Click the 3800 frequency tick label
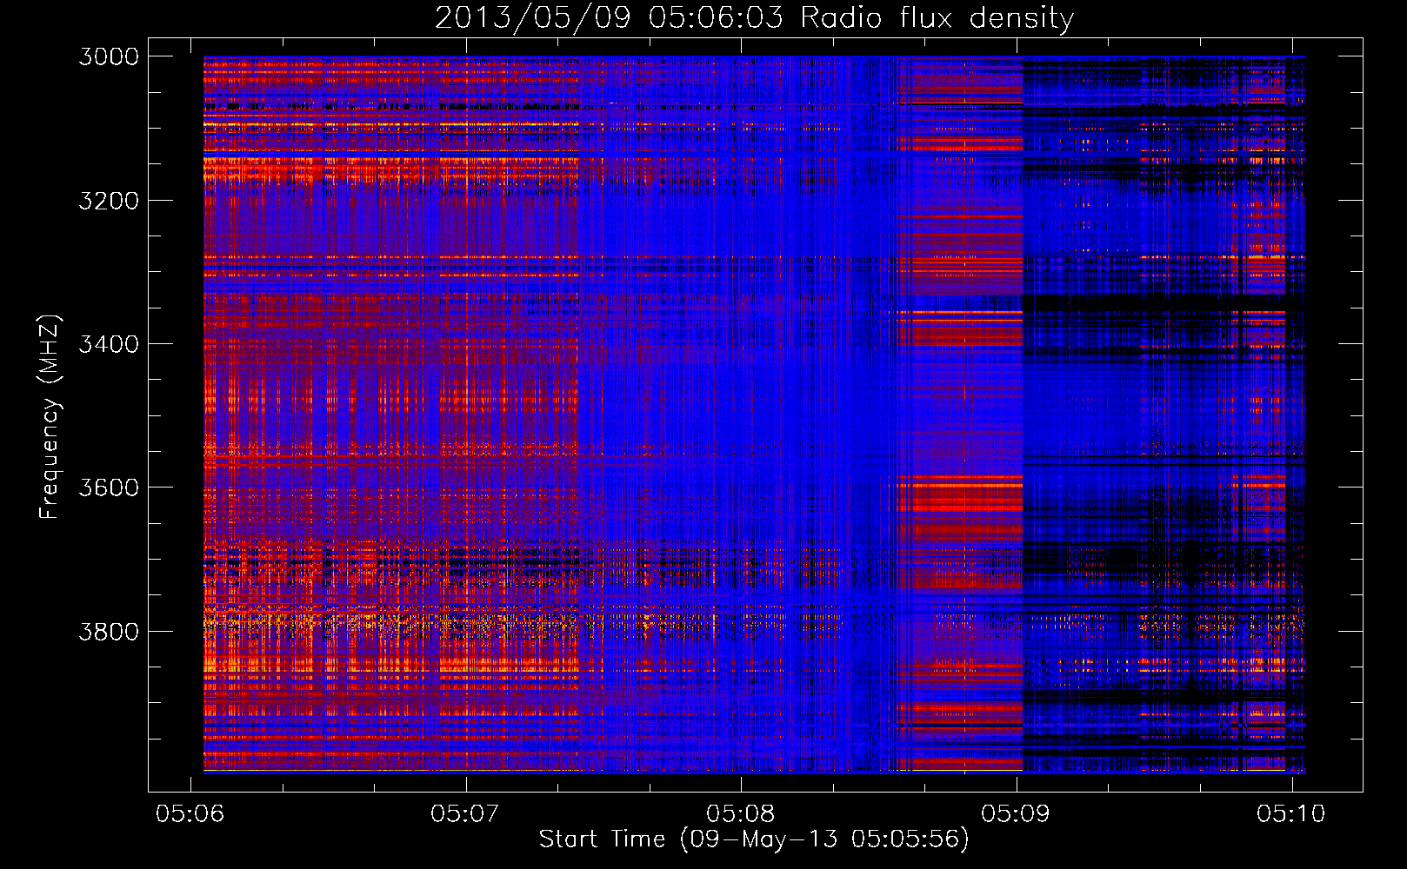Image resolution: width=1407 pixels, height=869 pixels. tap(109, 631)
